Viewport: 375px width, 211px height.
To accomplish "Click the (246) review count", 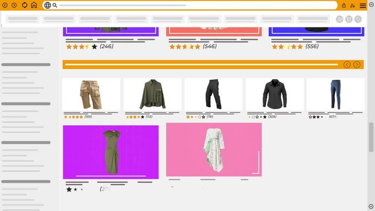I will [x=107, y=46].
